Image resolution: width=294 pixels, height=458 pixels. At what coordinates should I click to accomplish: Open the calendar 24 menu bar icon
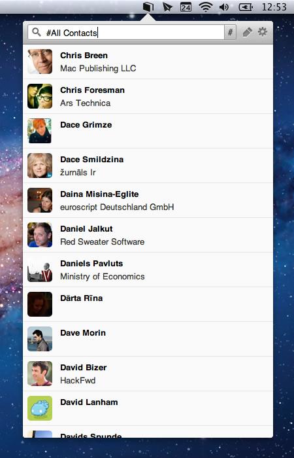point(186,7)
